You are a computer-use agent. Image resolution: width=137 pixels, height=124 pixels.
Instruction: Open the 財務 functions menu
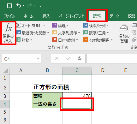point(24,40)
